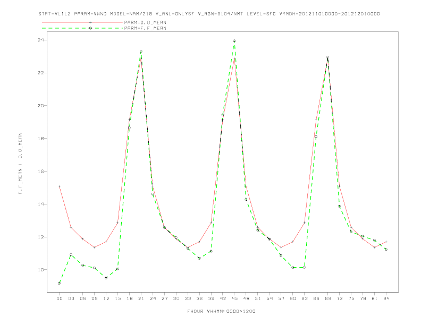Click the x-axis tick label 00

[60, 298]
